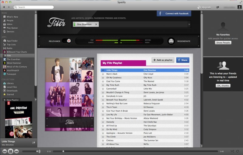Star the song Glad You Came
The image size is (243, 155).
point(103,81)
